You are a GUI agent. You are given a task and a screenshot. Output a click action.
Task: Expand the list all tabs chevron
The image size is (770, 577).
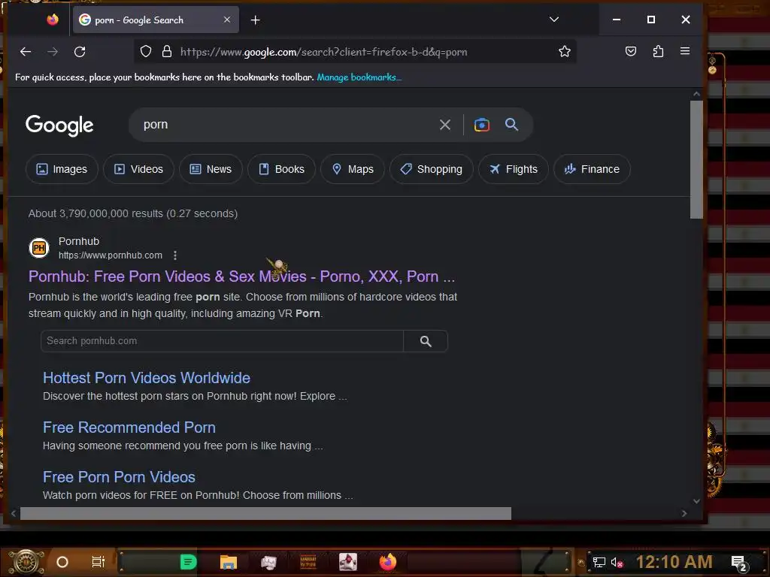[x=554, y=20]
